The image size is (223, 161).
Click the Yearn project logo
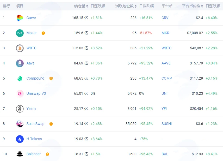(20, 109)
